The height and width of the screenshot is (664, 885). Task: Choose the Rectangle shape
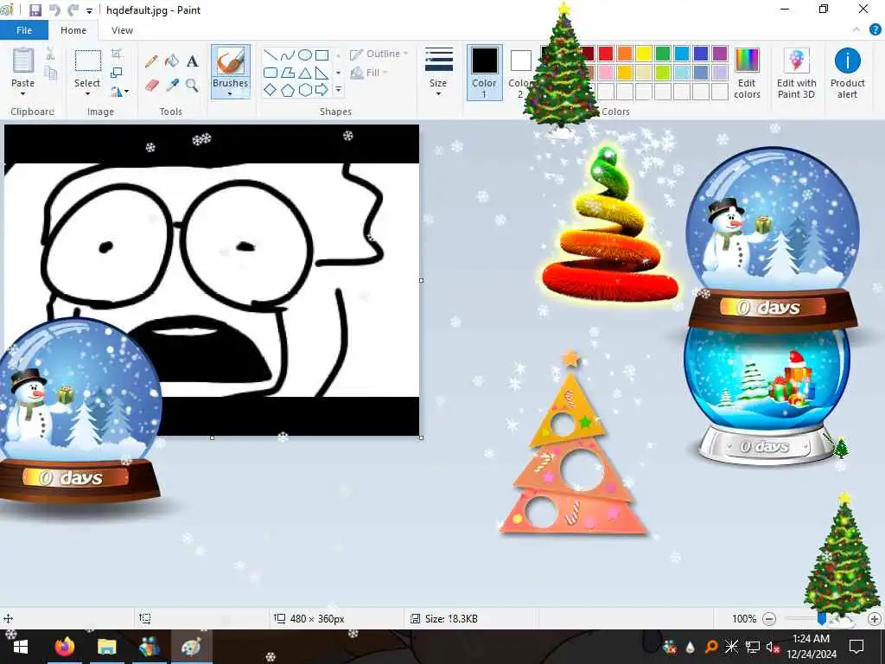point(322,54)
